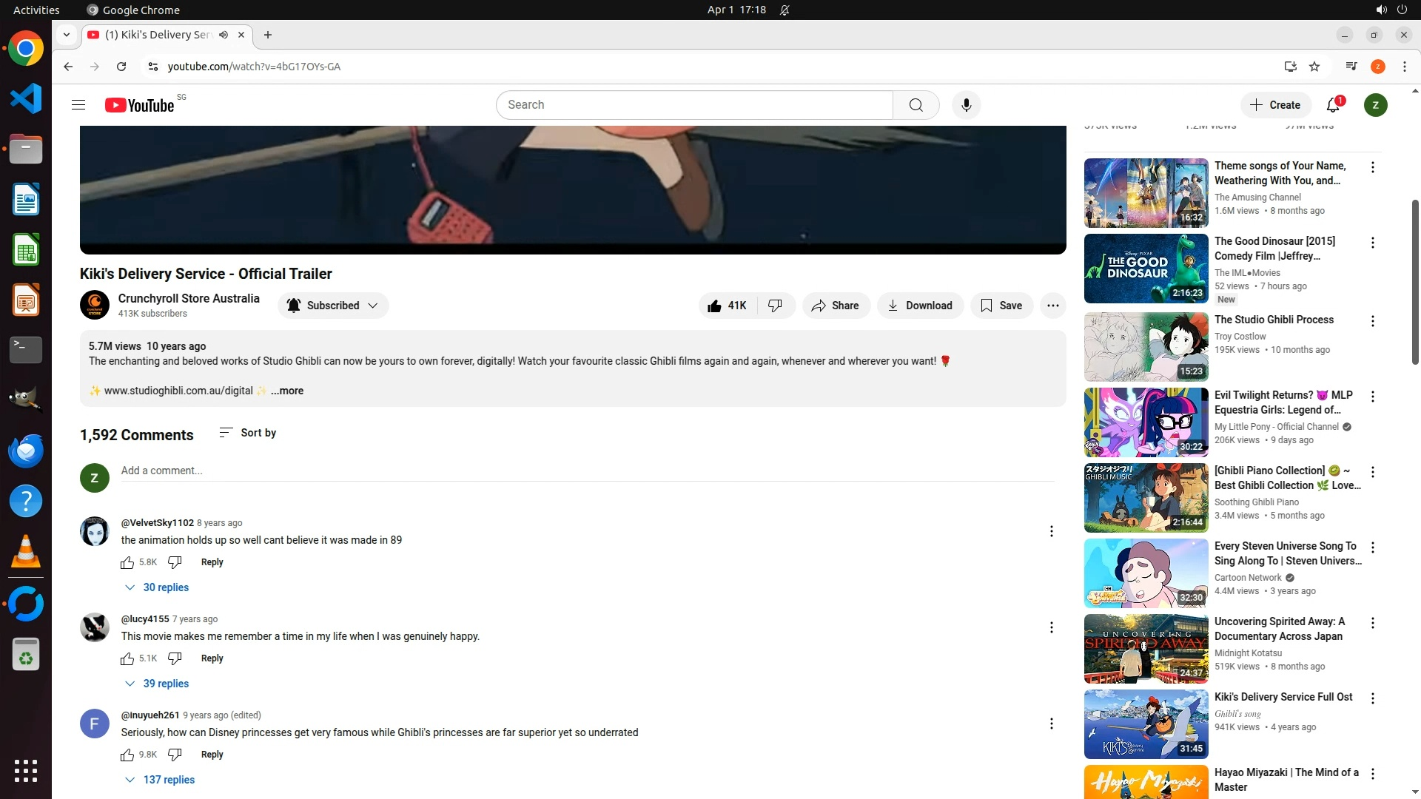1421x799 pixels.
Task: Open the YouTube notifications bell
Action: tap(1333, 105)
